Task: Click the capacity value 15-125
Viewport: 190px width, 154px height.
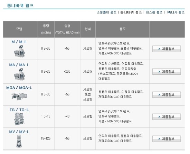Action: tap(46, 138)
